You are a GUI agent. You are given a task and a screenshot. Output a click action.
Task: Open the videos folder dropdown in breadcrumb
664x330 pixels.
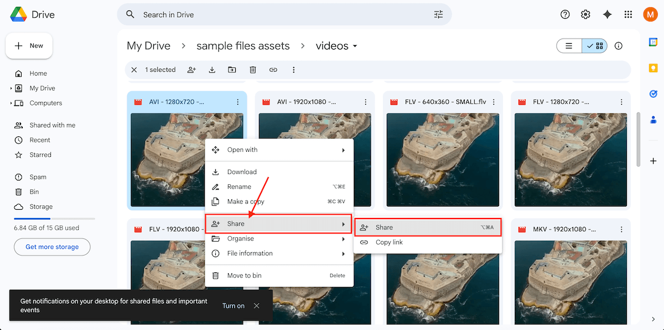[355, 46]
